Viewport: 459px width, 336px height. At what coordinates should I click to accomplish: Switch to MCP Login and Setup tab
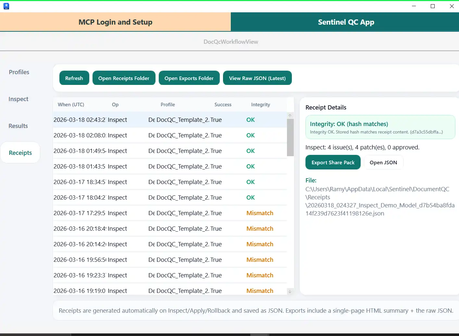(115, 22)
